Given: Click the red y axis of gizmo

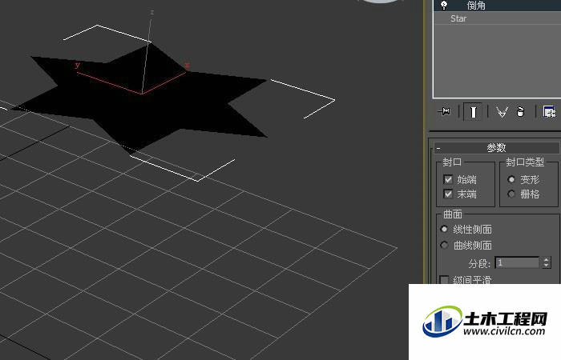Looking at the screenshot, I should (109, 83).
